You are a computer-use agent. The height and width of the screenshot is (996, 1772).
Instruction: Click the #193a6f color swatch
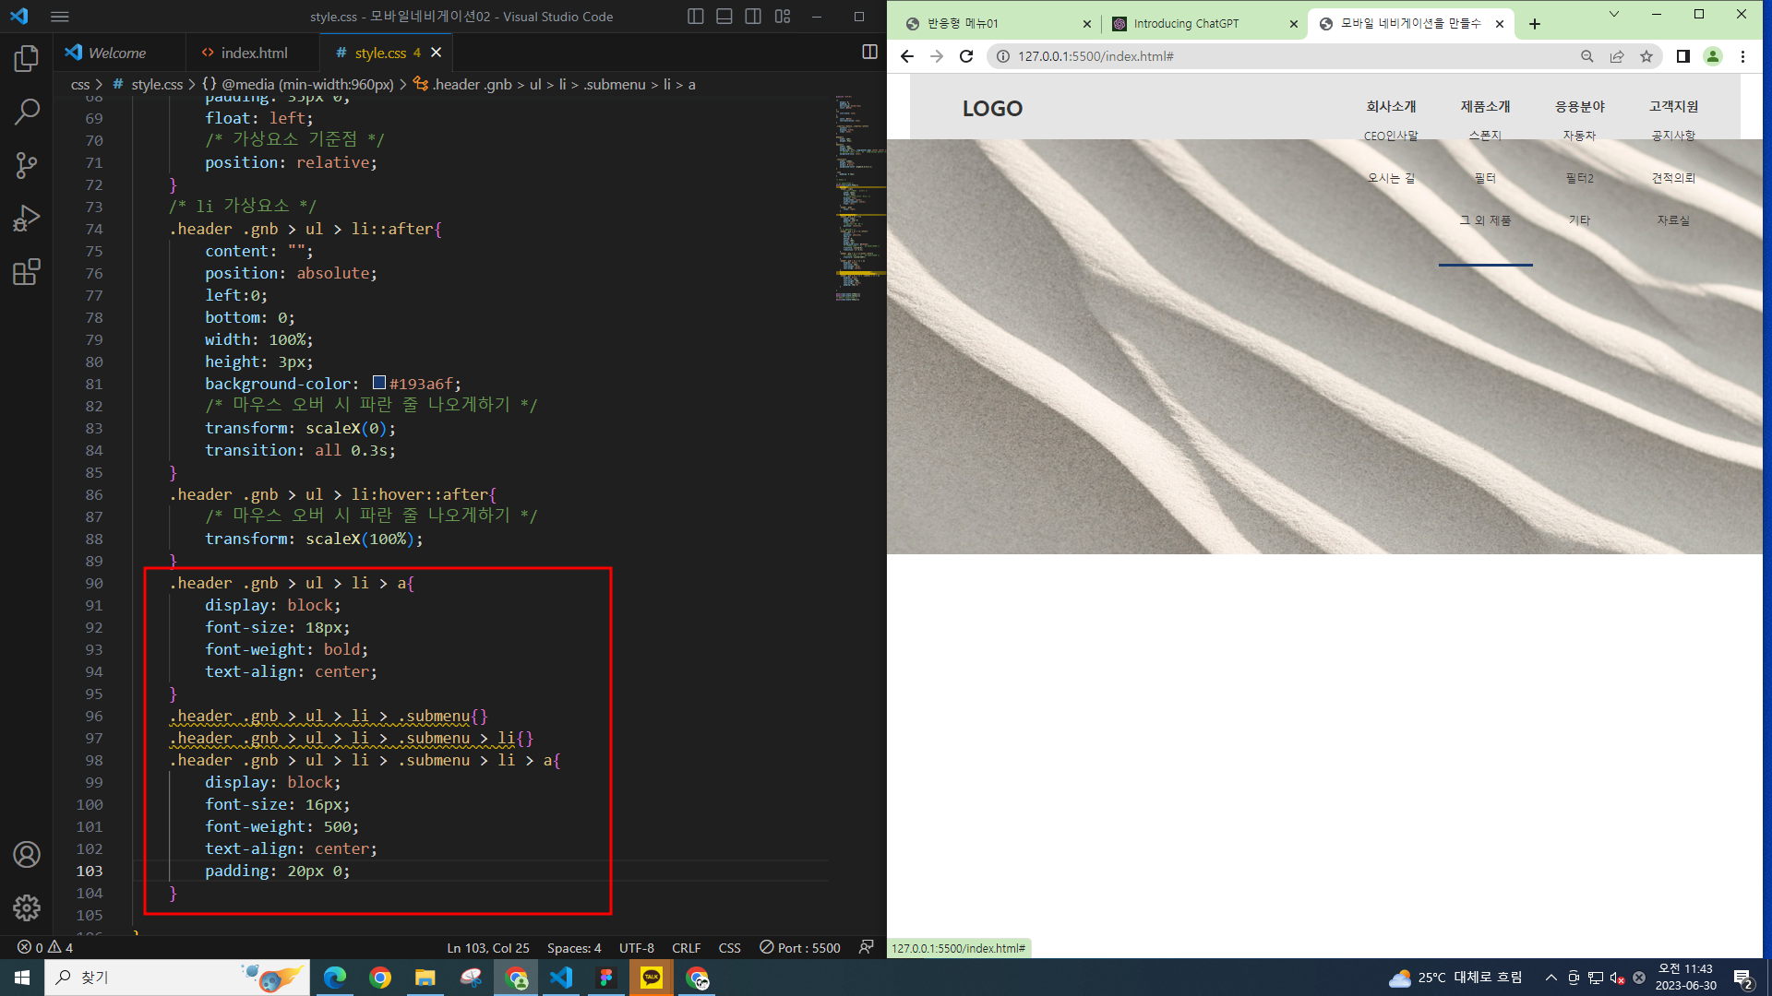tap(379, 383)
